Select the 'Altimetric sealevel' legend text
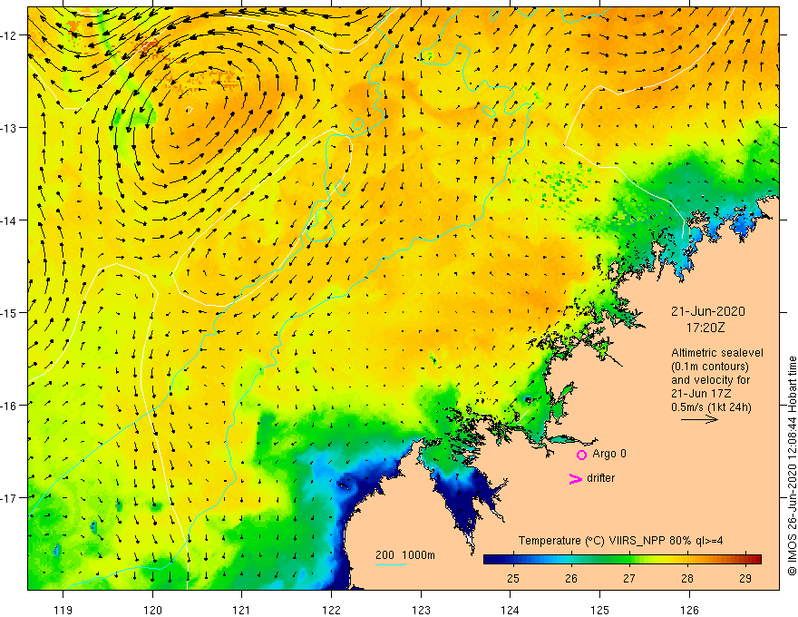Screen dimensions: 798x617 pos(717,353)
